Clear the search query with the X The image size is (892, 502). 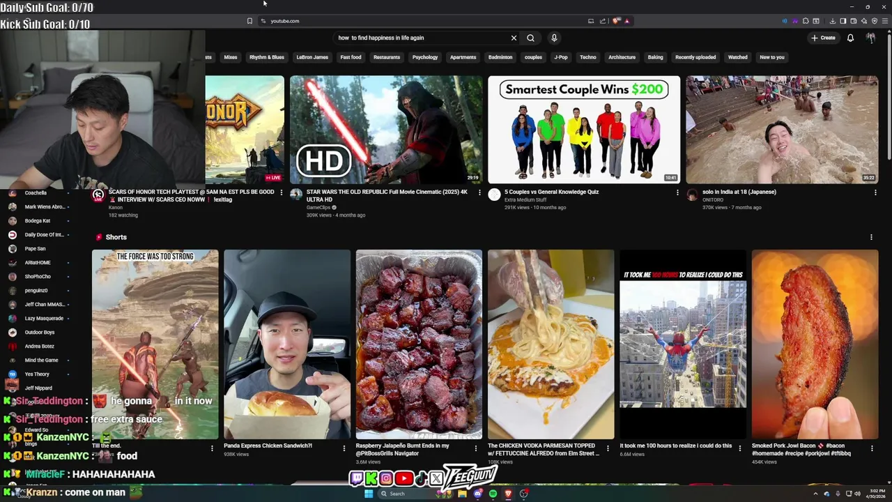514,38
